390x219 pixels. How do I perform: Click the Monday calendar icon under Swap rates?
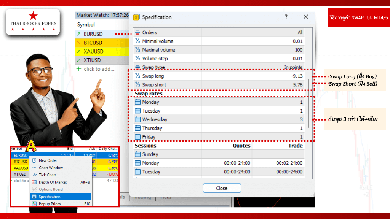tap(137, 102)
